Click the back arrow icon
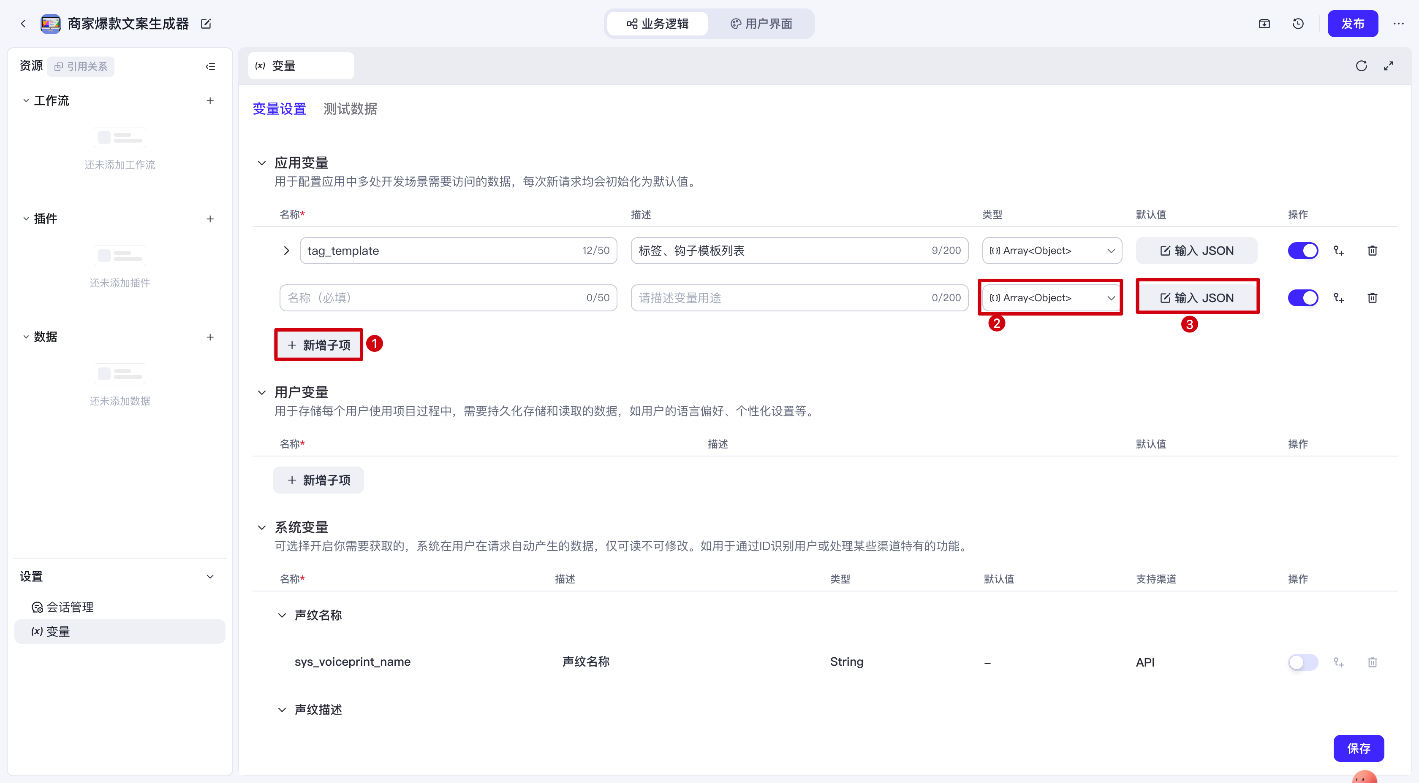 [23, 24]
